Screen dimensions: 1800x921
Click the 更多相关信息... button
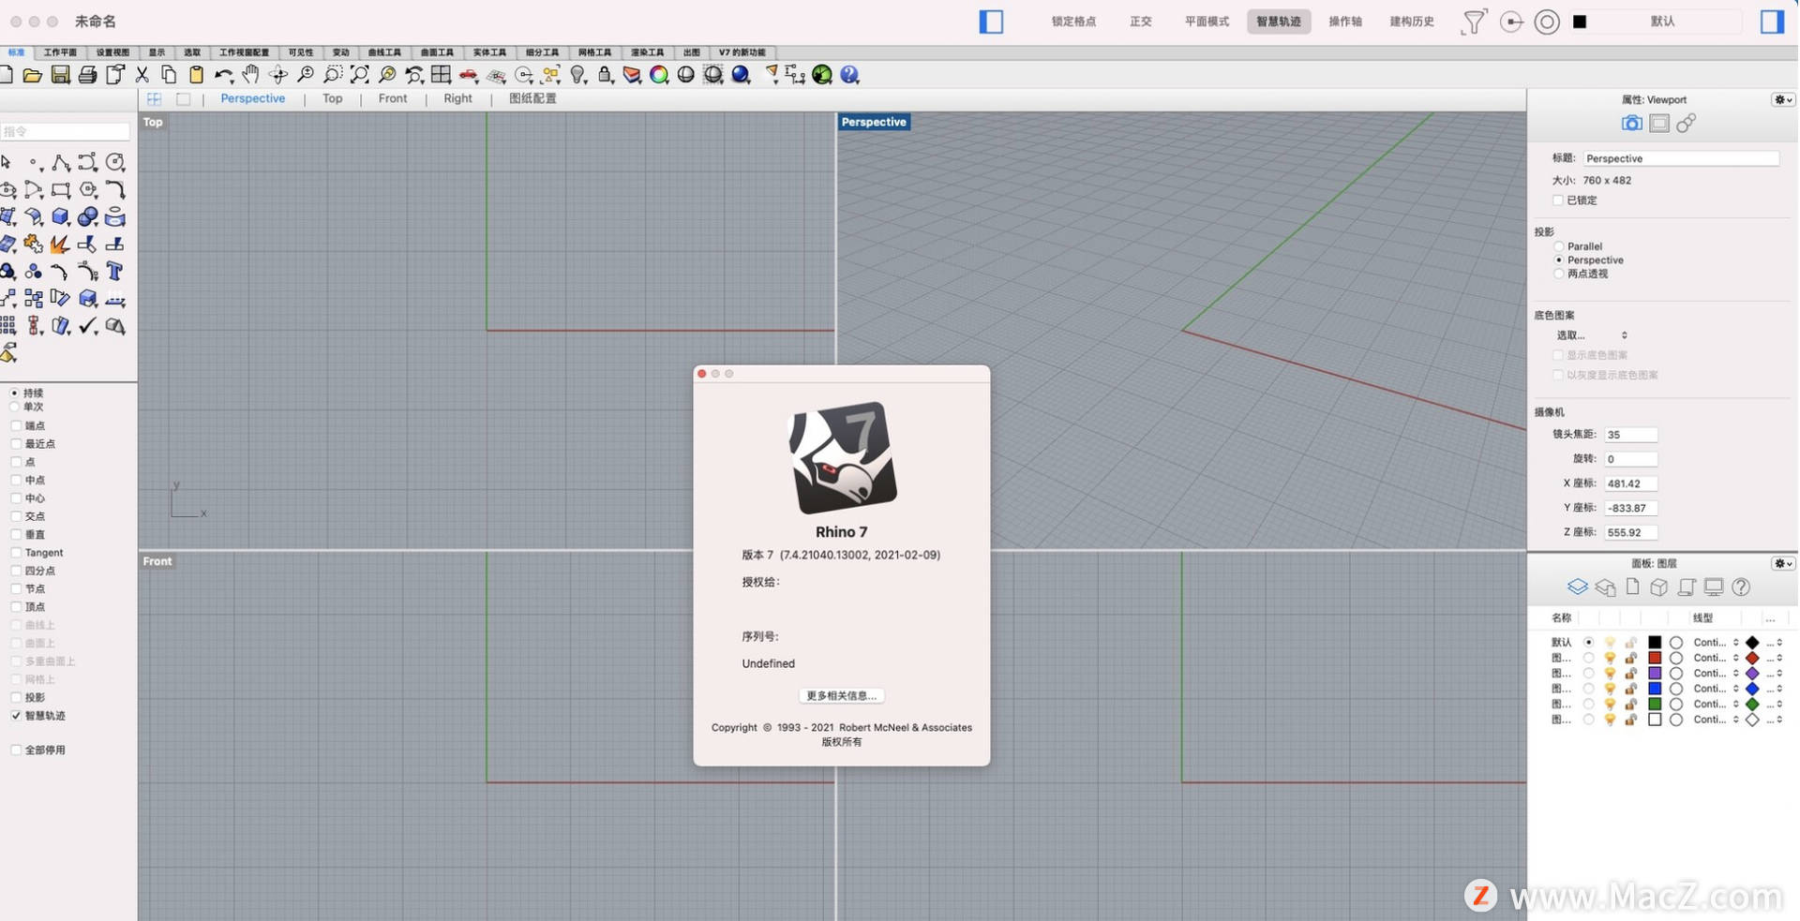(x=841, y=696)
